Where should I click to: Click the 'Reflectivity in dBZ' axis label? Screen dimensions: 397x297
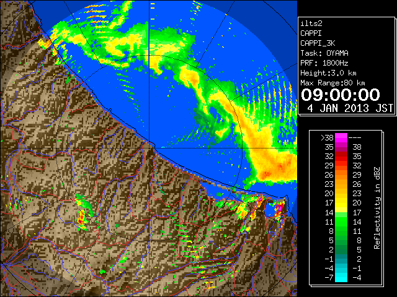point(377,208)
